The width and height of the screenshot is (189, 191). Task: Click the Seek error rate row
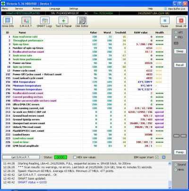pos(86,55)
